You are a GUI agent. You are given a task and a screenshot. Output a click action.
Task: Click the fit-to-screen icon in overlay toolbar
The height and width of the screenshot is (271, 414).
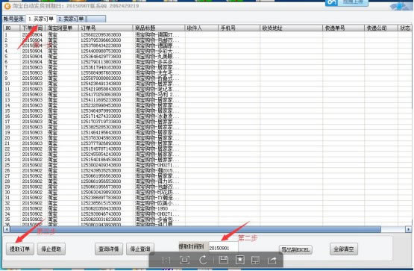(184, 260)
